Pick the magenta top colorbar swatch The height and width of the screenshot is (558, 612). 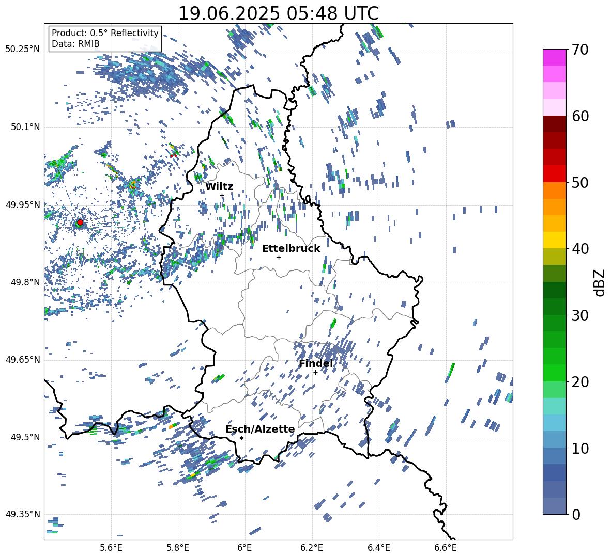tap(555, 57)
